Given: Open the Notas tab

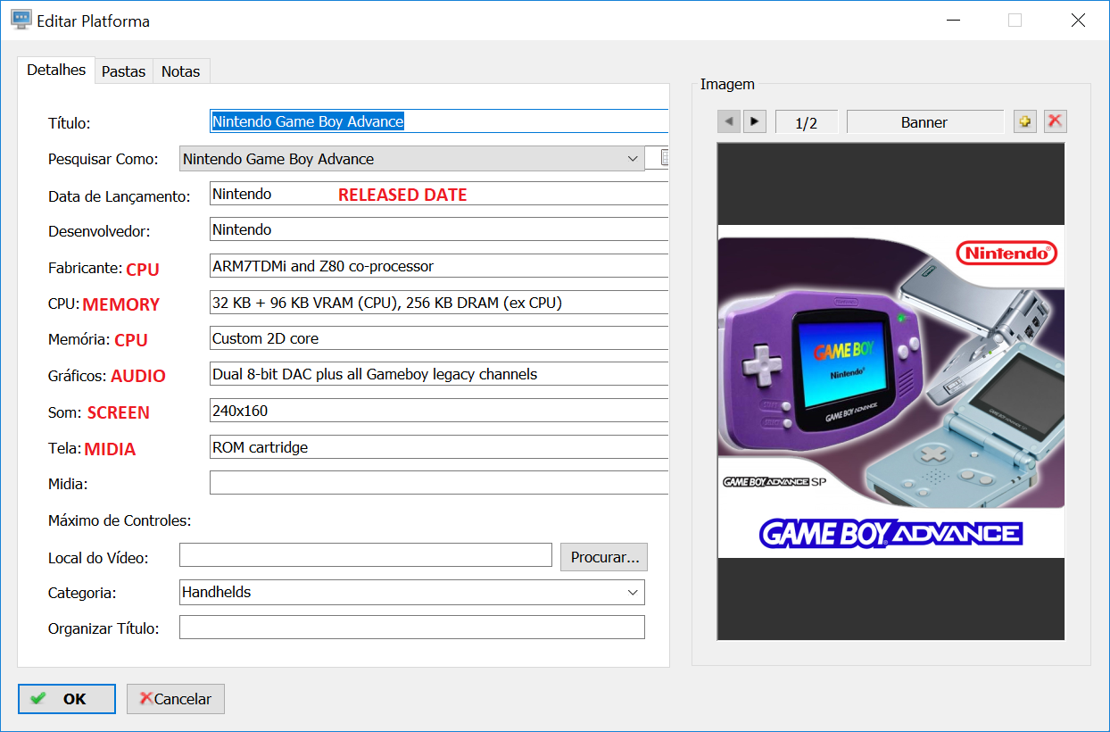Looking at the screenshot, I should coord(181,71).
